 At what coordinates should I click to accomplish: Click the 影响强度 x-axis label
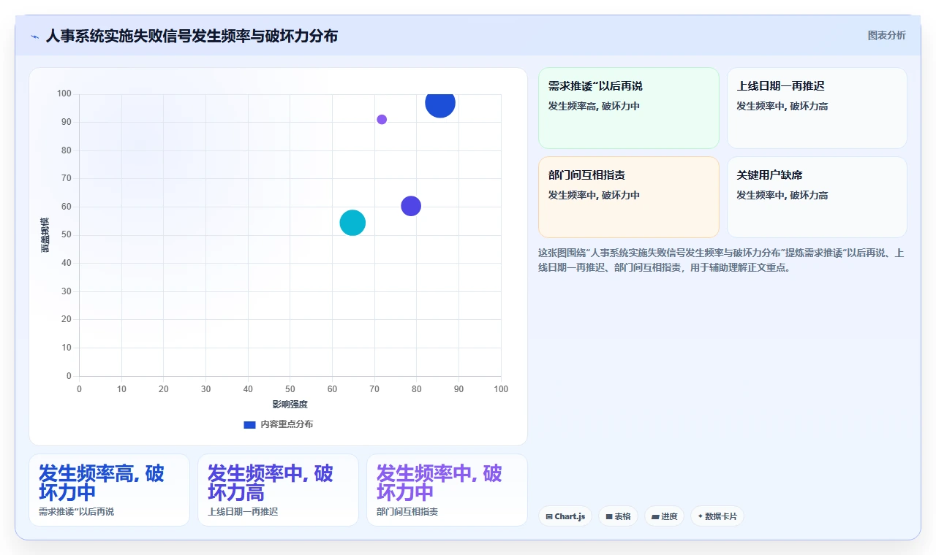tap(290, 405)
